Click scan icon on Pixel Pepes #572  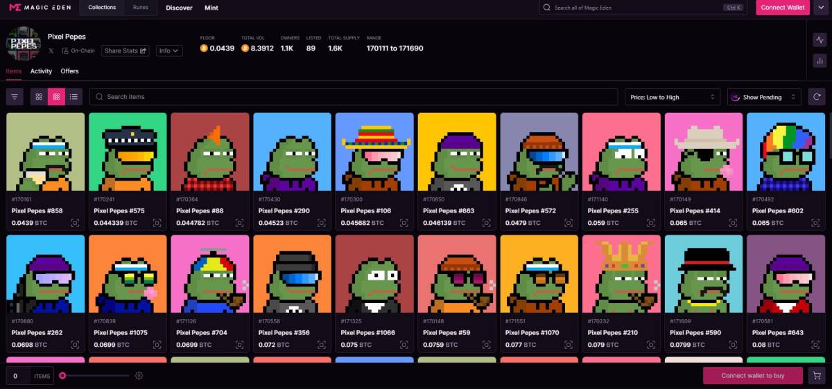click(x=569, y=223)
